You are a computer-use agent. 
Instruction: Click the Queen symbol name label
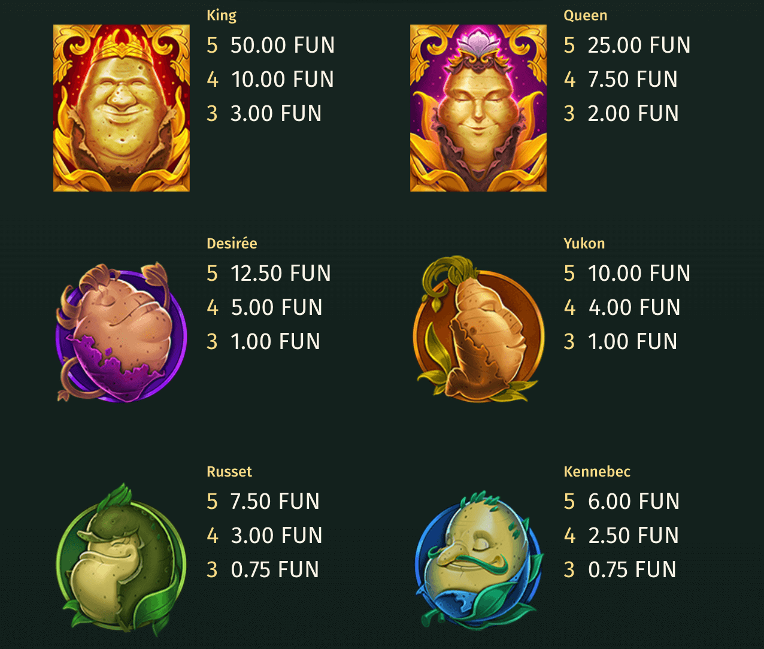586,16
